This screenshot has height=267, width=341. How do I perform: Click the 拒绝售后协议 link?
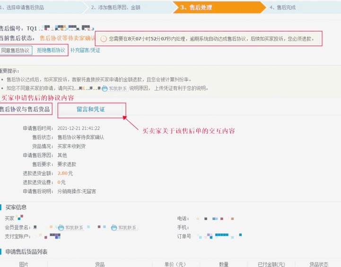click(x=51, y=50)
